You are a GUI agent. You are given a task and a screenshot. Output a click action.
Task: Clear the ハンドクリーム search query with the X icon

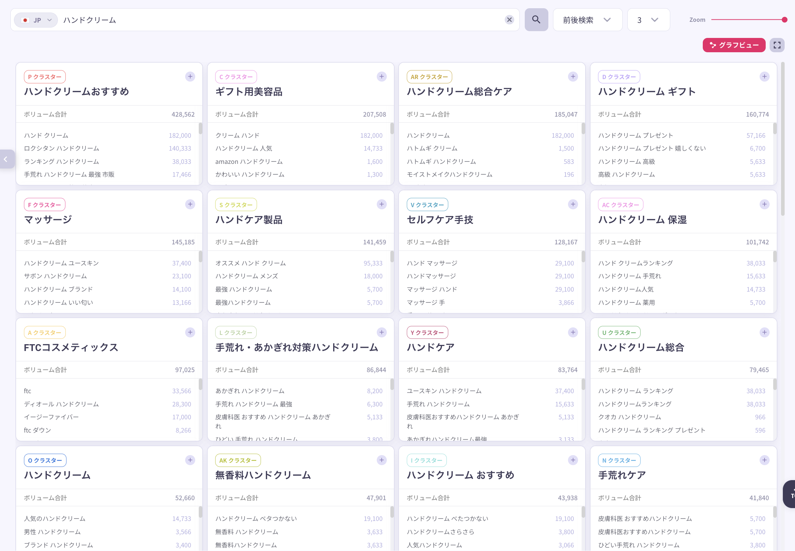[x=509, y=20]
